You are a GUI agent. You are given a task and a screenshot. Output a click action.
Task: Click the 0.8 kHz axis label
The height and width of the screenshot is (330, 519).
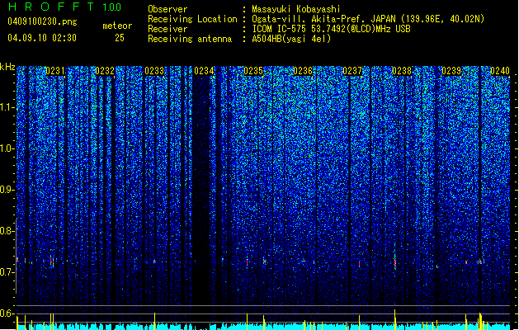(x=7, y=231)
